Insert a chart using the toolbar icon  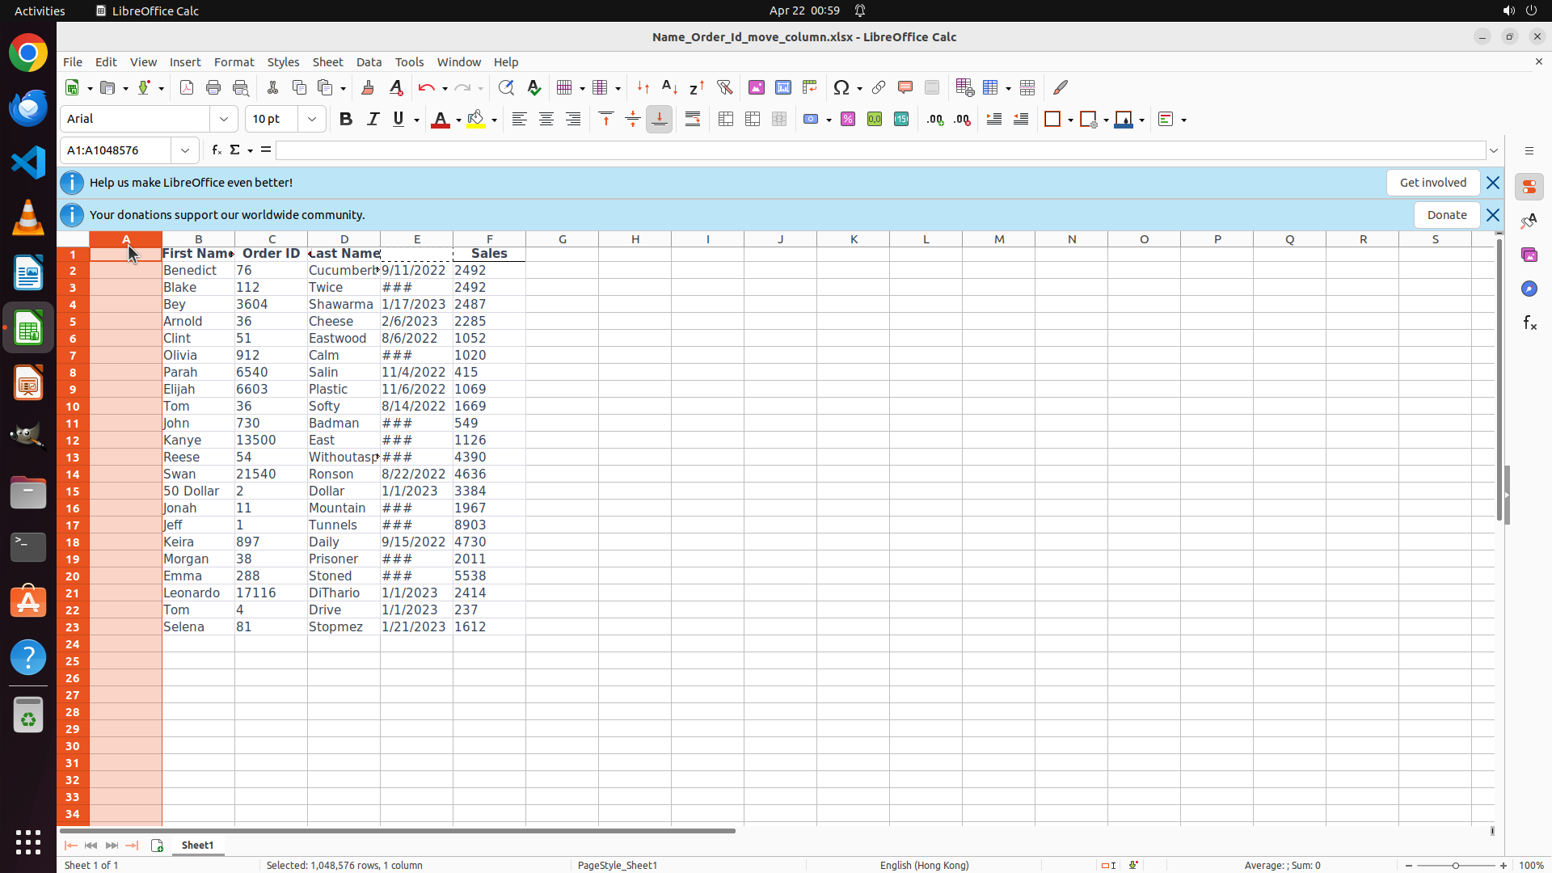[782, 87]
